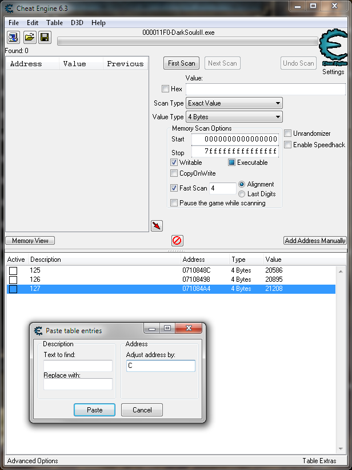
Task: Click the save floppy disk icon
Action: (x=45, y=38)
